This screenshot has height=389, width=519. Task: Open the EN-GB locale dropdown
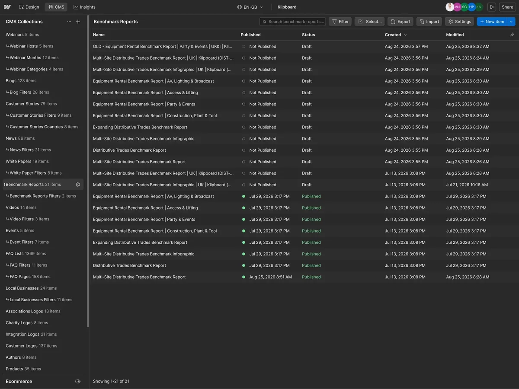coord(250,7)
